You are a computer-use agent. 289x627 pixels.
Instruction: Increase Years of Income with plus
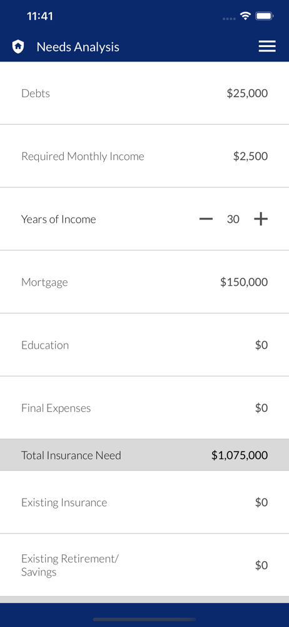(x=261, y=219)
